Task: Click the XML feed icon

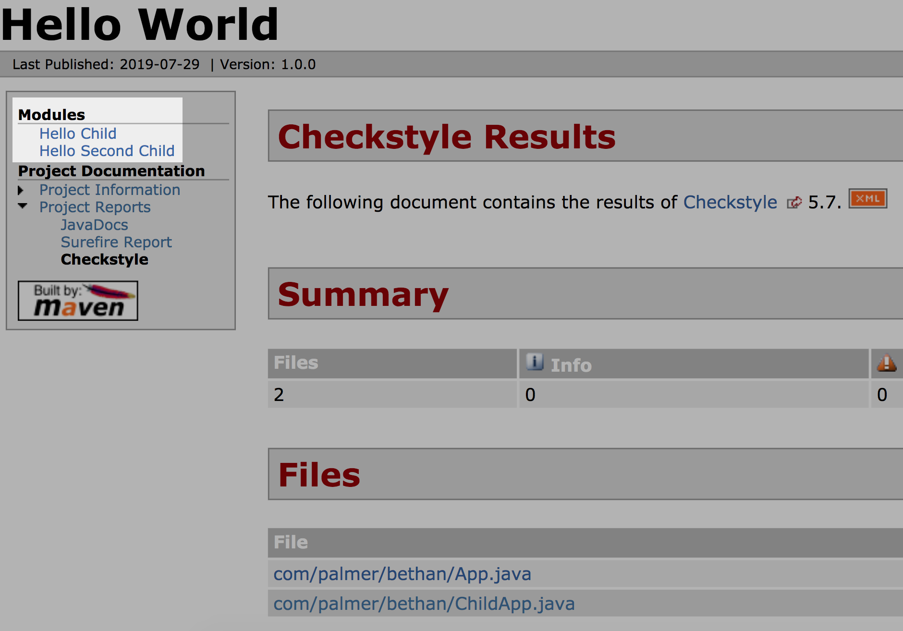Action: pyautogui.click(x=867, y=199)
